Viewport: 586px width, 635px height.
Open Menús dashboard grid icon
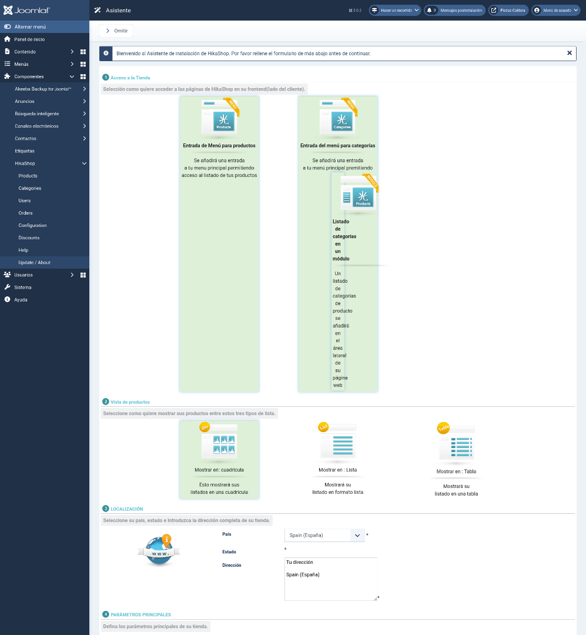[x=83, y=64]
